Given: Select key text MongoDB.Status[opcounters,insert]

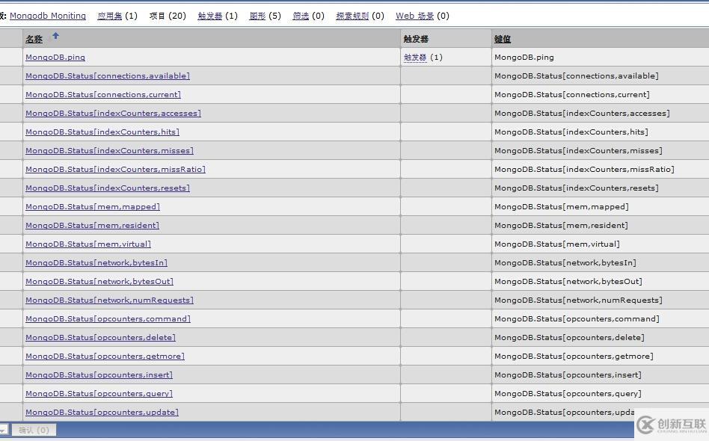Looking at the screenshot, I should tap(568, 375).
